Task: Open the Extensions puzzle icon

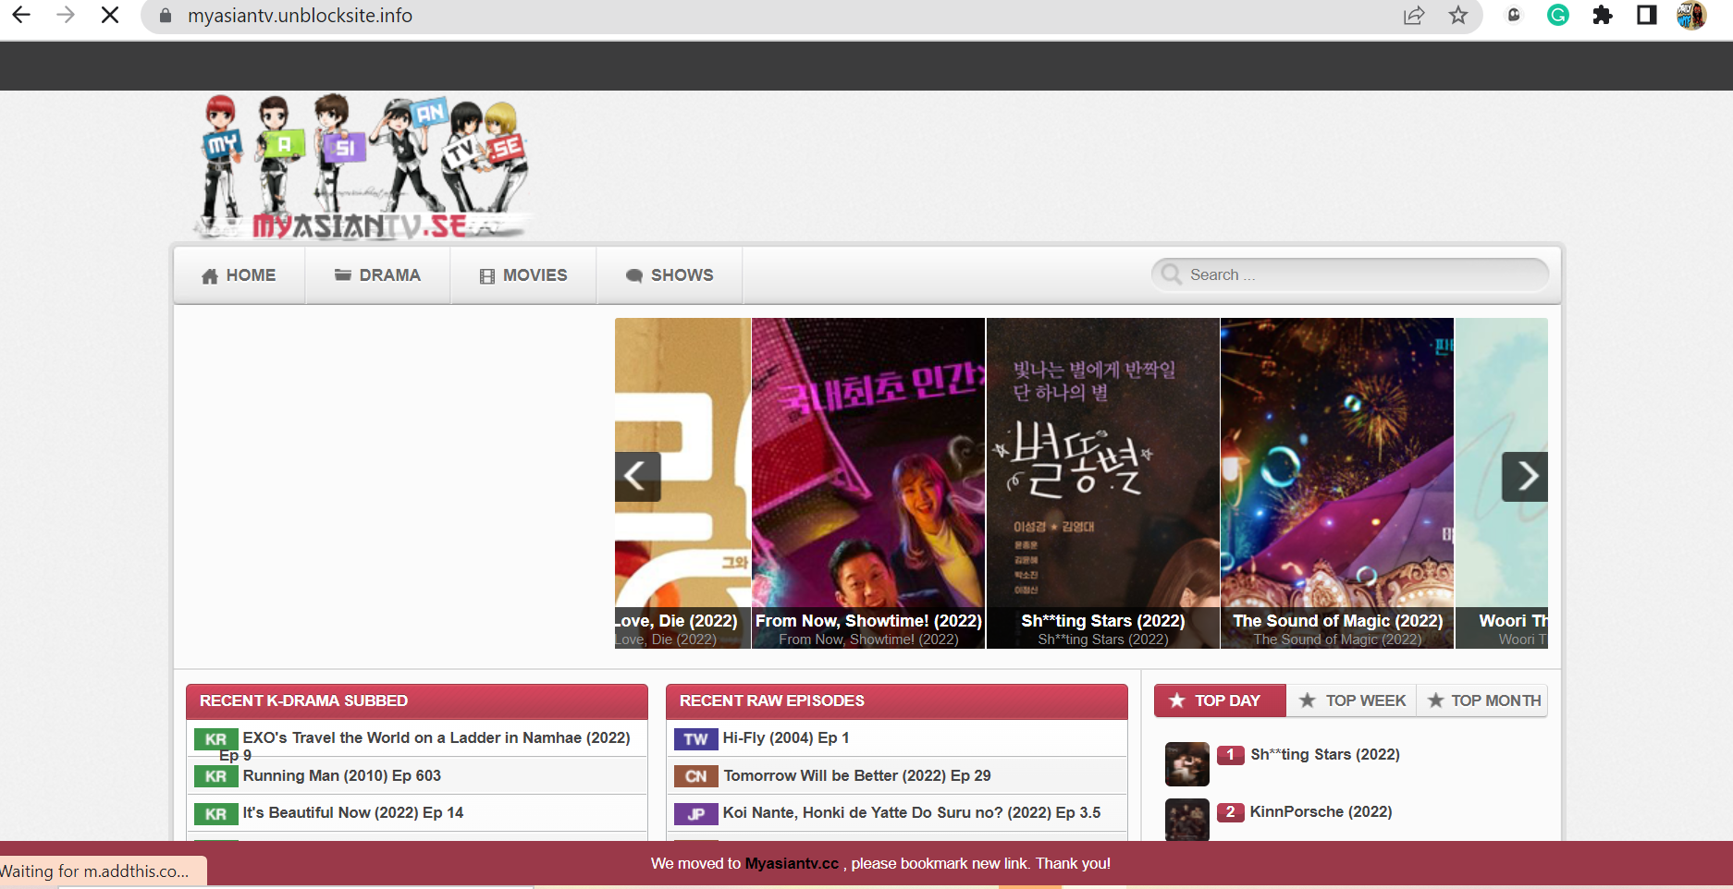Action: pos(1603,16)
